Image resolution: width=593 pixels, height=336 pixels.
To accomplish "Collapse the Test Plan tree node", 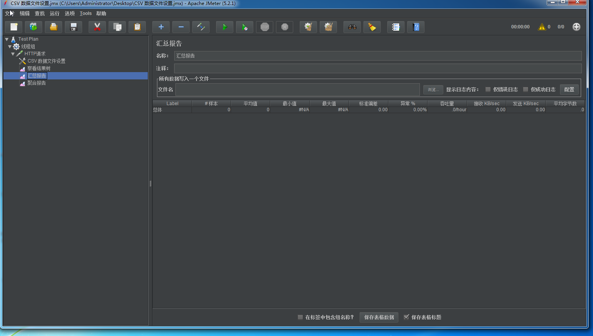I will pos(7,39).
